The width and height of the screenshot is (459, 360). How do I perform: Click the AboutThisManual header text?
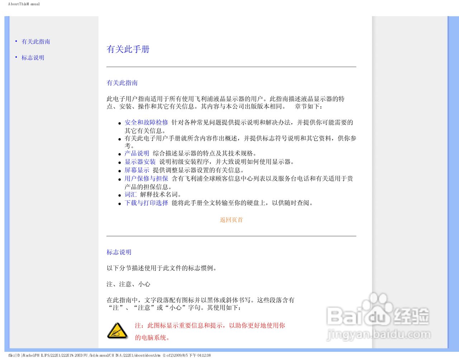[x=24, y=4]
